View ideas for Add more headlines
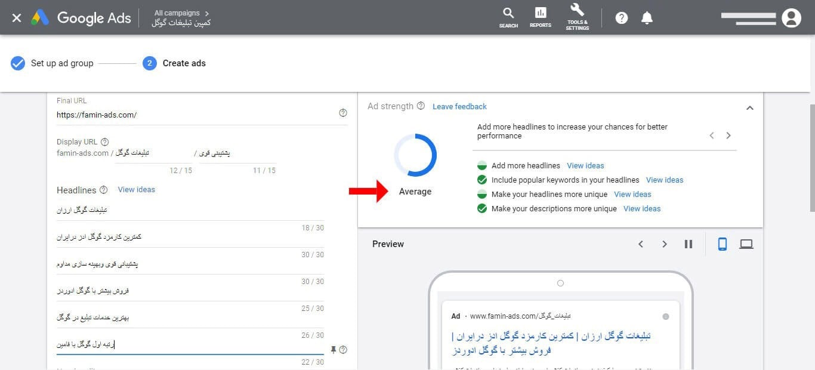This screenshot has height=370, width=815. (x=585, y=166)
